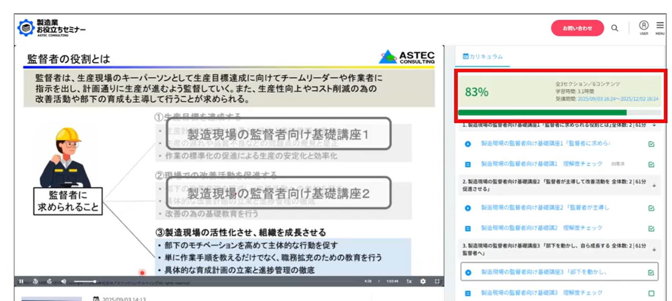Open 基礎講3 理解度チェック link
This screenshot has width=672, height=301.
[x=542, y=293]
